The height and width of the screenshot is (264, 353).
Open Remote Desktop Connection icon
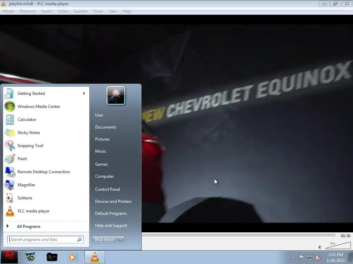[10, 172]
